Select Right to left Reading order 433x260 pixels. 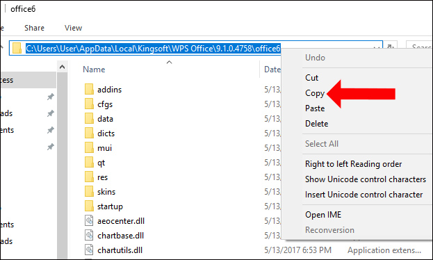coord(353,164)
